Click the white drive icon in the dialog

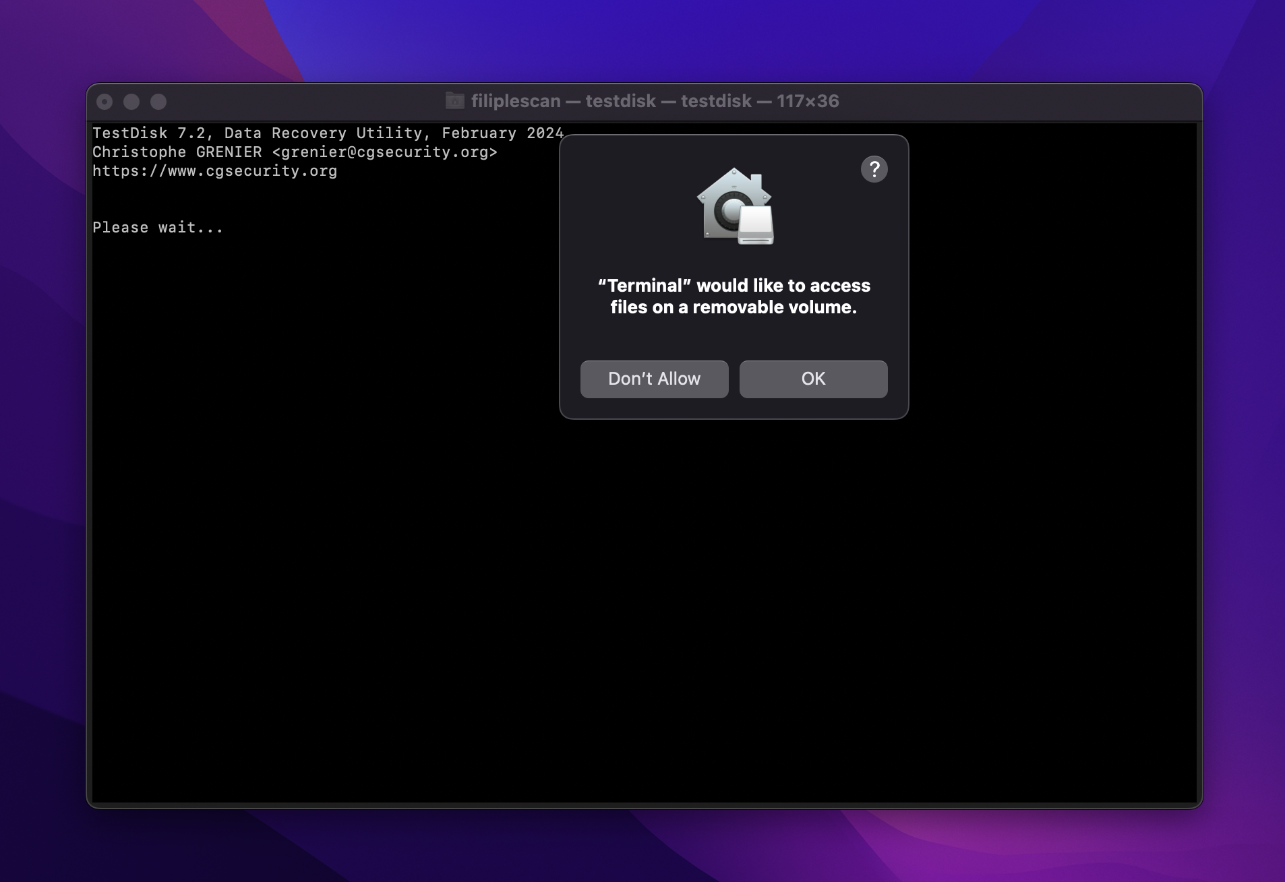[x=756, y=226]
